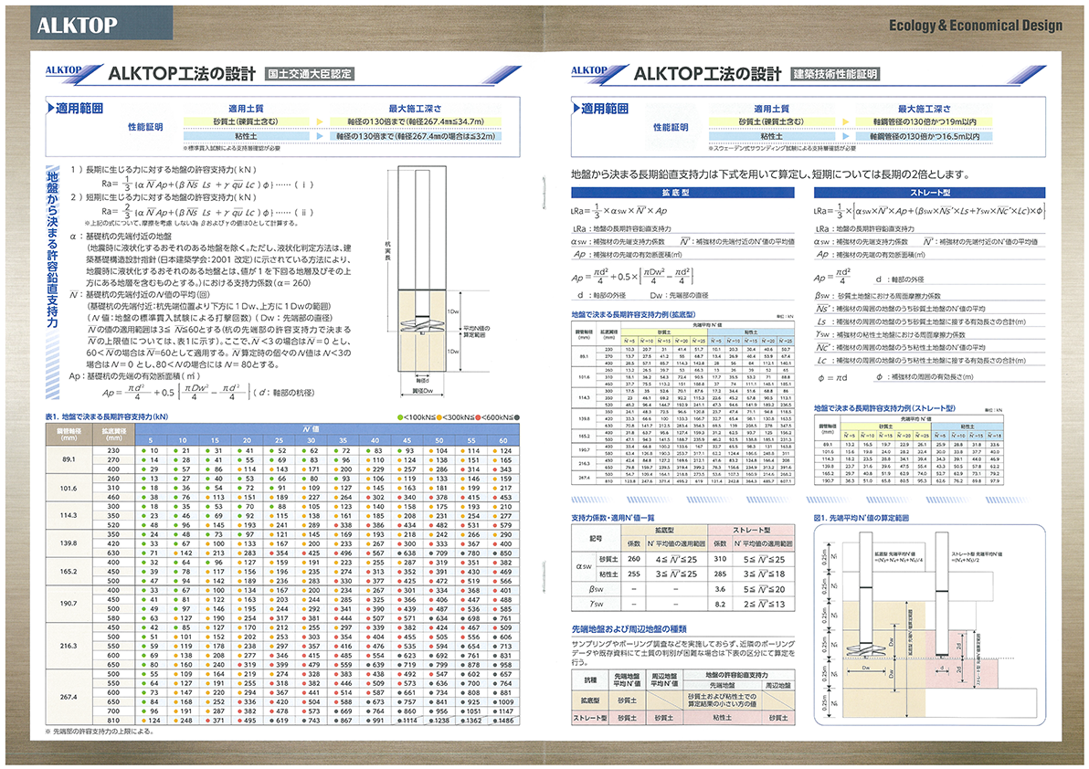Select the blue 拡底型 formula section header
This screenshot has height=769, width=1089.
pos(682,193)
